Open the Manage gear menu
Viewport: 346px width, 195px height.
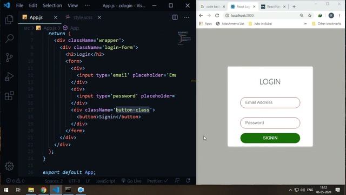click(x=9, y=166)
